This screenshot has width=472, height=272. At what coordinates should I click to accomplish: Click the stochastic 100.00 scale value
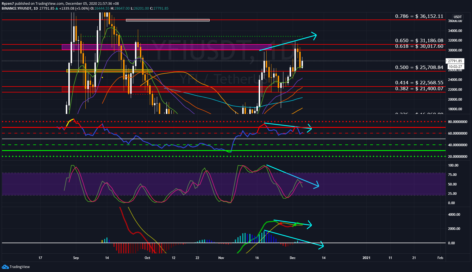point(453,165)
